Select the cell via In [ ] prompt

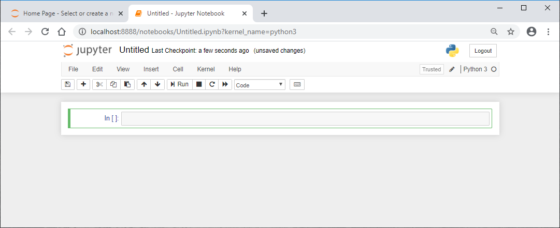(x=111, y=118)
